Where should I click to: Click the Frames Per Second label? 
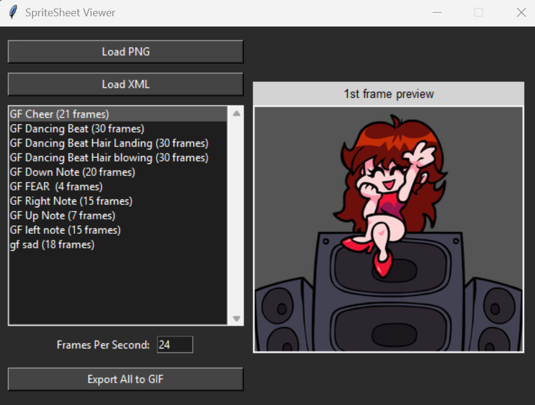(103, 345)
